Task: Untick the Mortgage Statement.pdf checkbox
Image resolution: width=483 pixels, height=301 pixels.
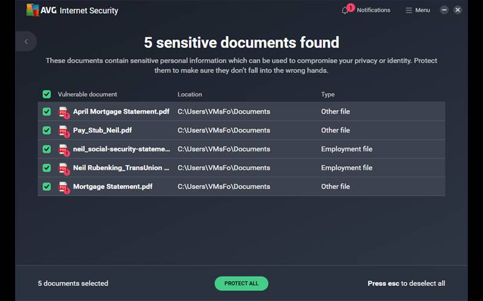Action: [x=46, y=187]
